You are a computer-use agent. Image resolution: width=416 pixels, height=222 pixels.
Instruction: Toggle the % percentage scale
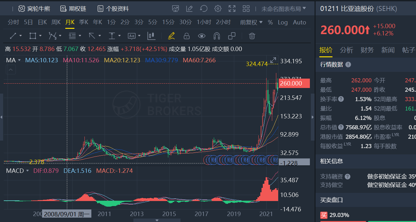[270, 22]
